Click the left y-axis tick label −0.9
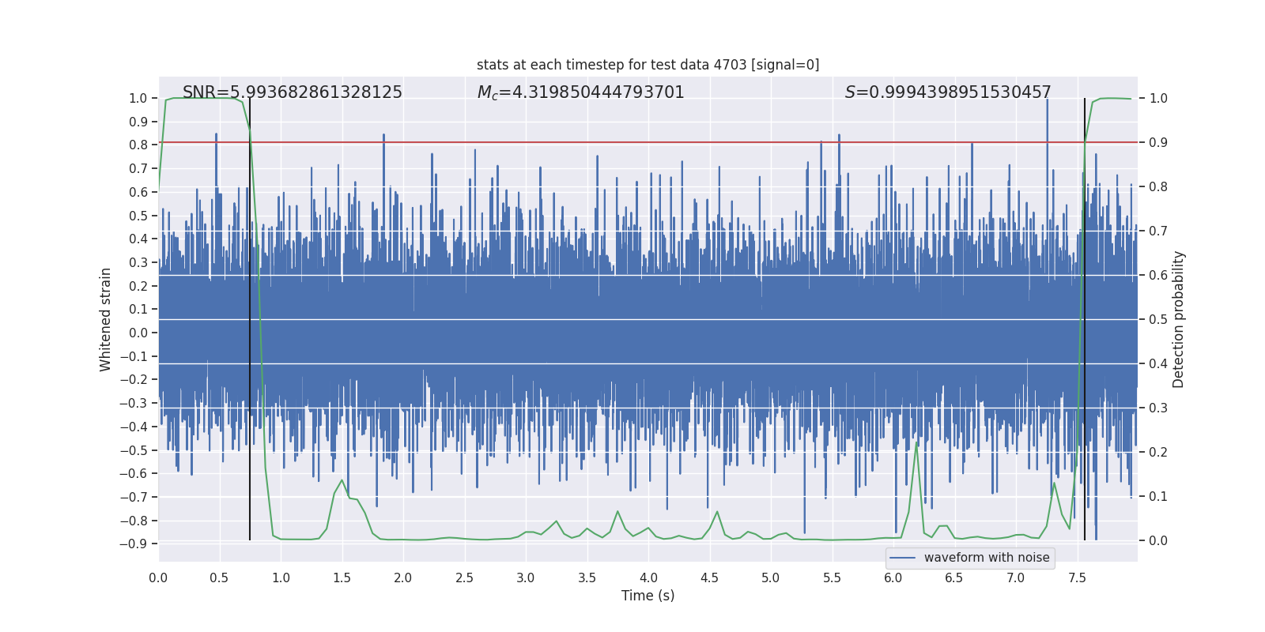 click(134, 544)
